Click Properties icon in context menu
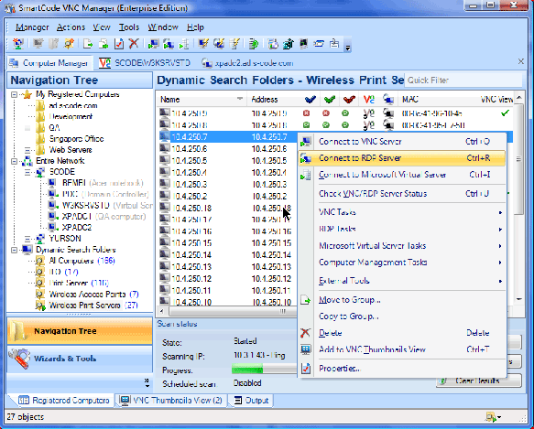This screenshot has width=534, height=429. click(x=306, y=368)
